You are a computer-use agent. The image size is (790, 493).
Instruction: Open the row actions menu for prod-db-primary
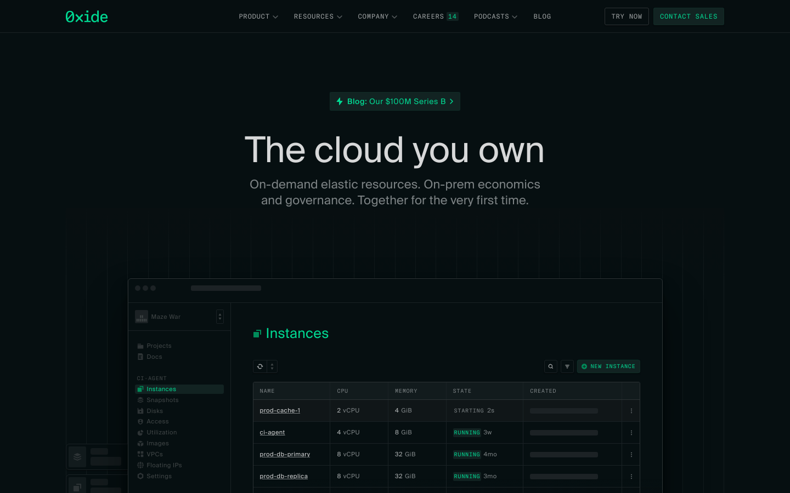point(631,455)
